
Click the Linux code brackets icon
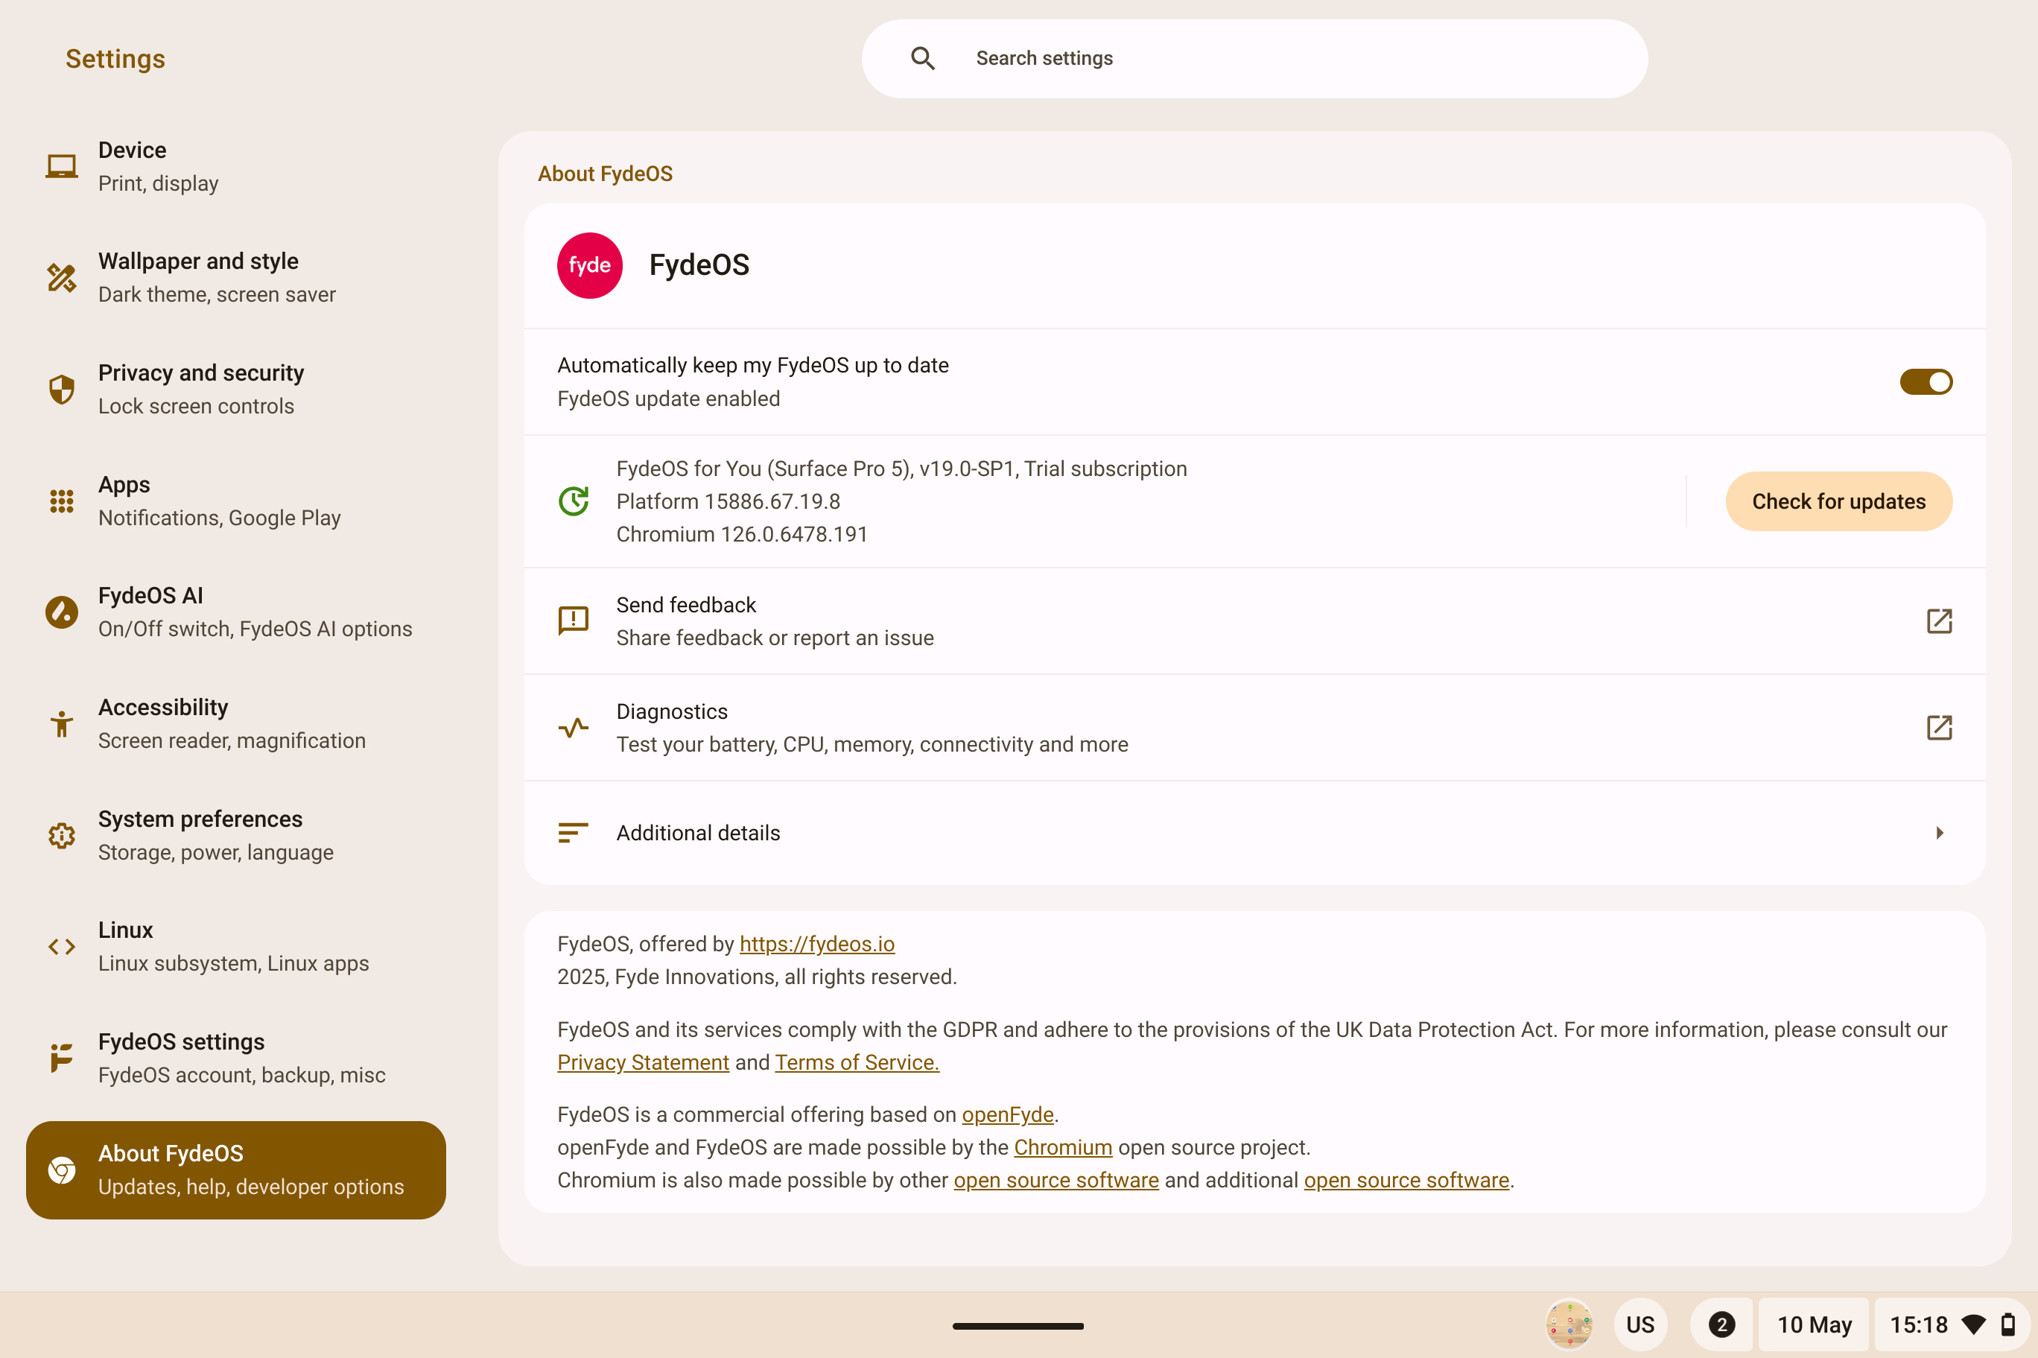(62, 947)
